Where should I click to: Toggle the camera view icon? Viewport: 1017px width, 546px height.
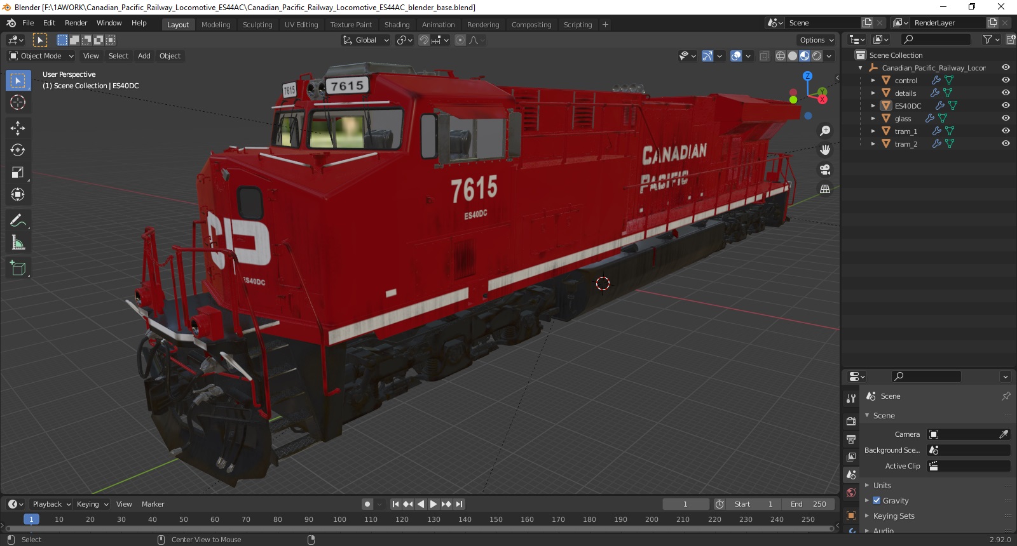point(825,170)
